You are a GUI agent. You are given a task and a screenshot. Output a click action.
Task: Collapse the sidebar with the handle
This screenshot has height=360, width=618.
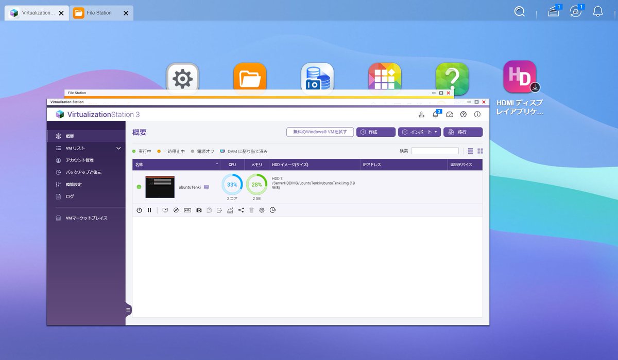128,310
